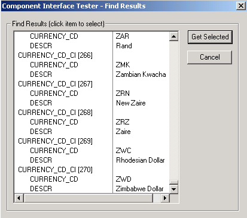Click the ZWC currency code value

[x=124, y=151]
